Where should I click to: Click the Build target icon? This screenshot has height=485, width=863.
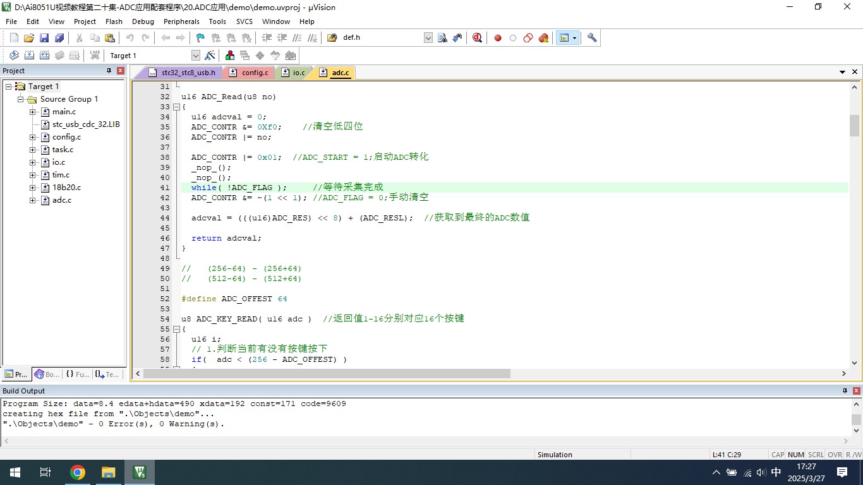pyautogui.click(x=29, y=56)
